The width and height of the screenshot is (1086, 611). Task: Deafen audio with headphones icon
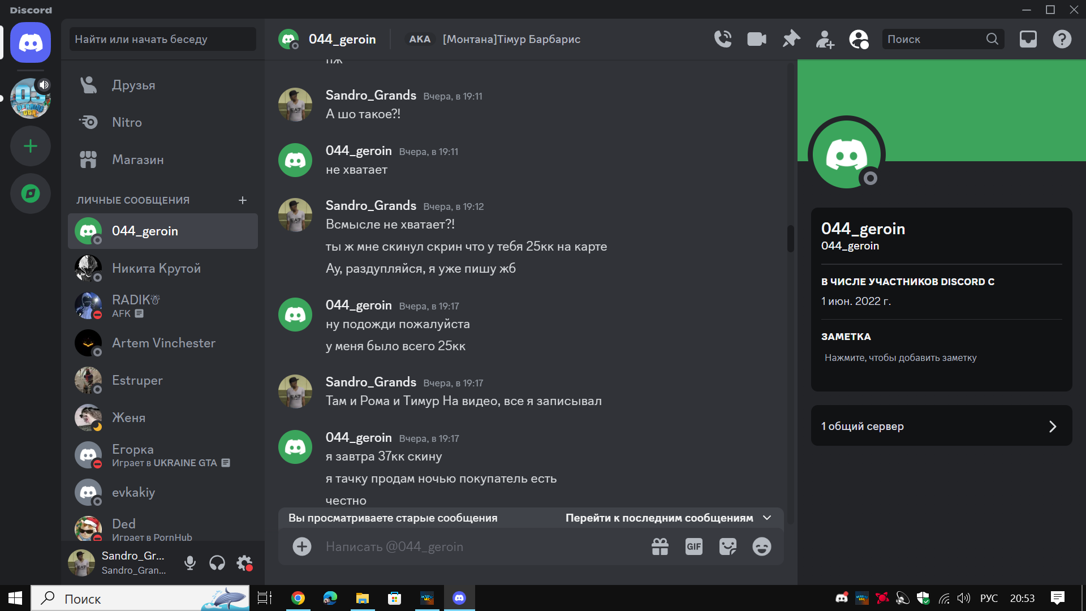point(217,563)
